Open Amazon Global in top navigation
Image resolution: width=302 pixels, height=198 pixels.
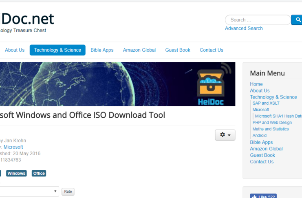coord(139,50)
